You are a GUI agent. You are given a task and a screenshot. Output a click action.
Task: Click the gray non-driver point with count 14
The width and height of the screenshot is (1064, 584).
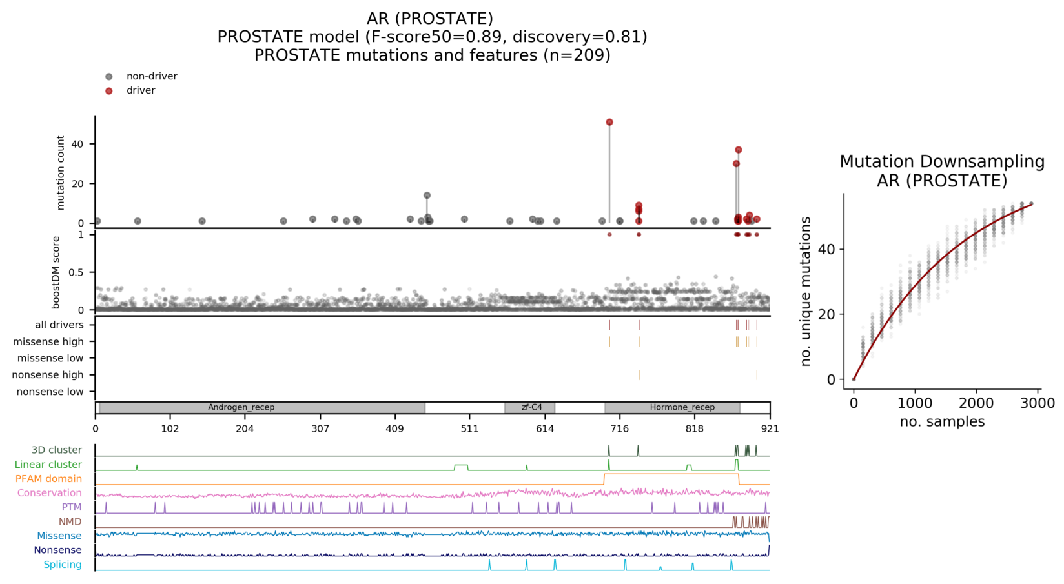tap(427, 196)
